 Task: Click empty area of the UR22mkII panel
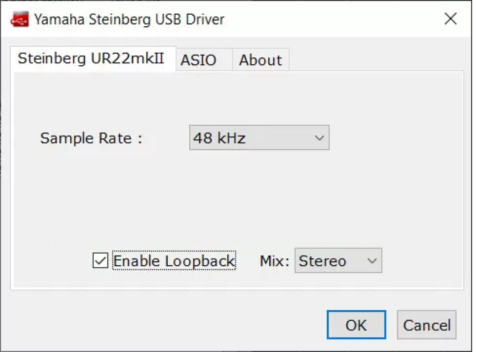234,200
